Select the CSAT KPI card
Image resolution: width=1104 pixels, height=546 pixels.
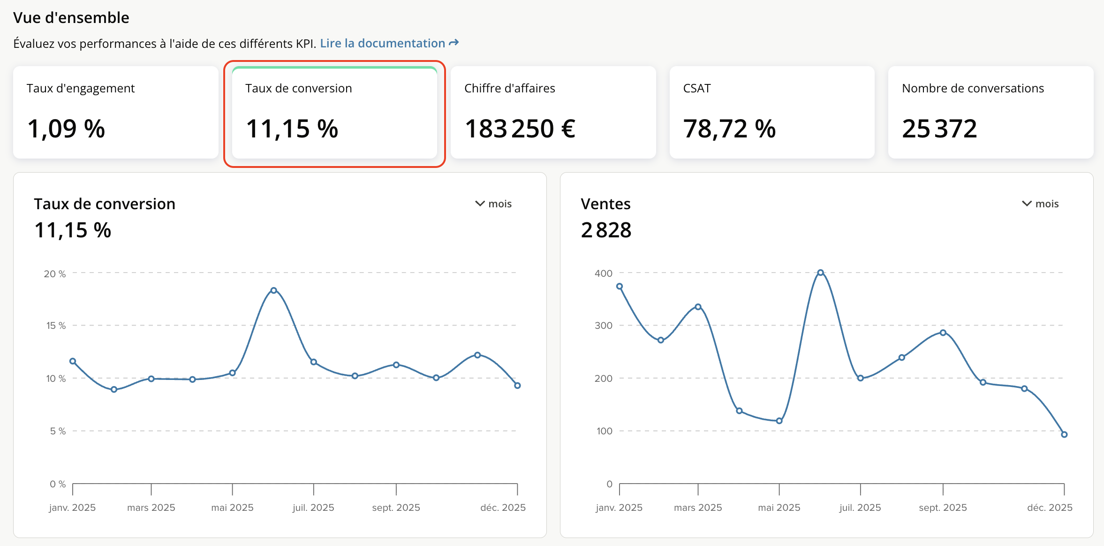771,113
